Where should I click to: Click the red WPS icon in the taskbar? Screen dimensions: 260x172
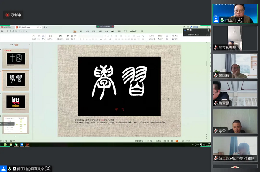27,145
